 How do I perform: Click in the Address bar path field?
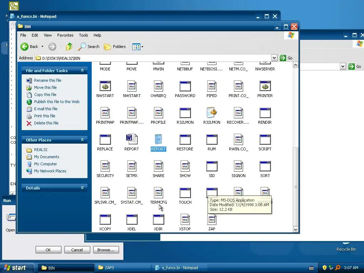point(153,58)
